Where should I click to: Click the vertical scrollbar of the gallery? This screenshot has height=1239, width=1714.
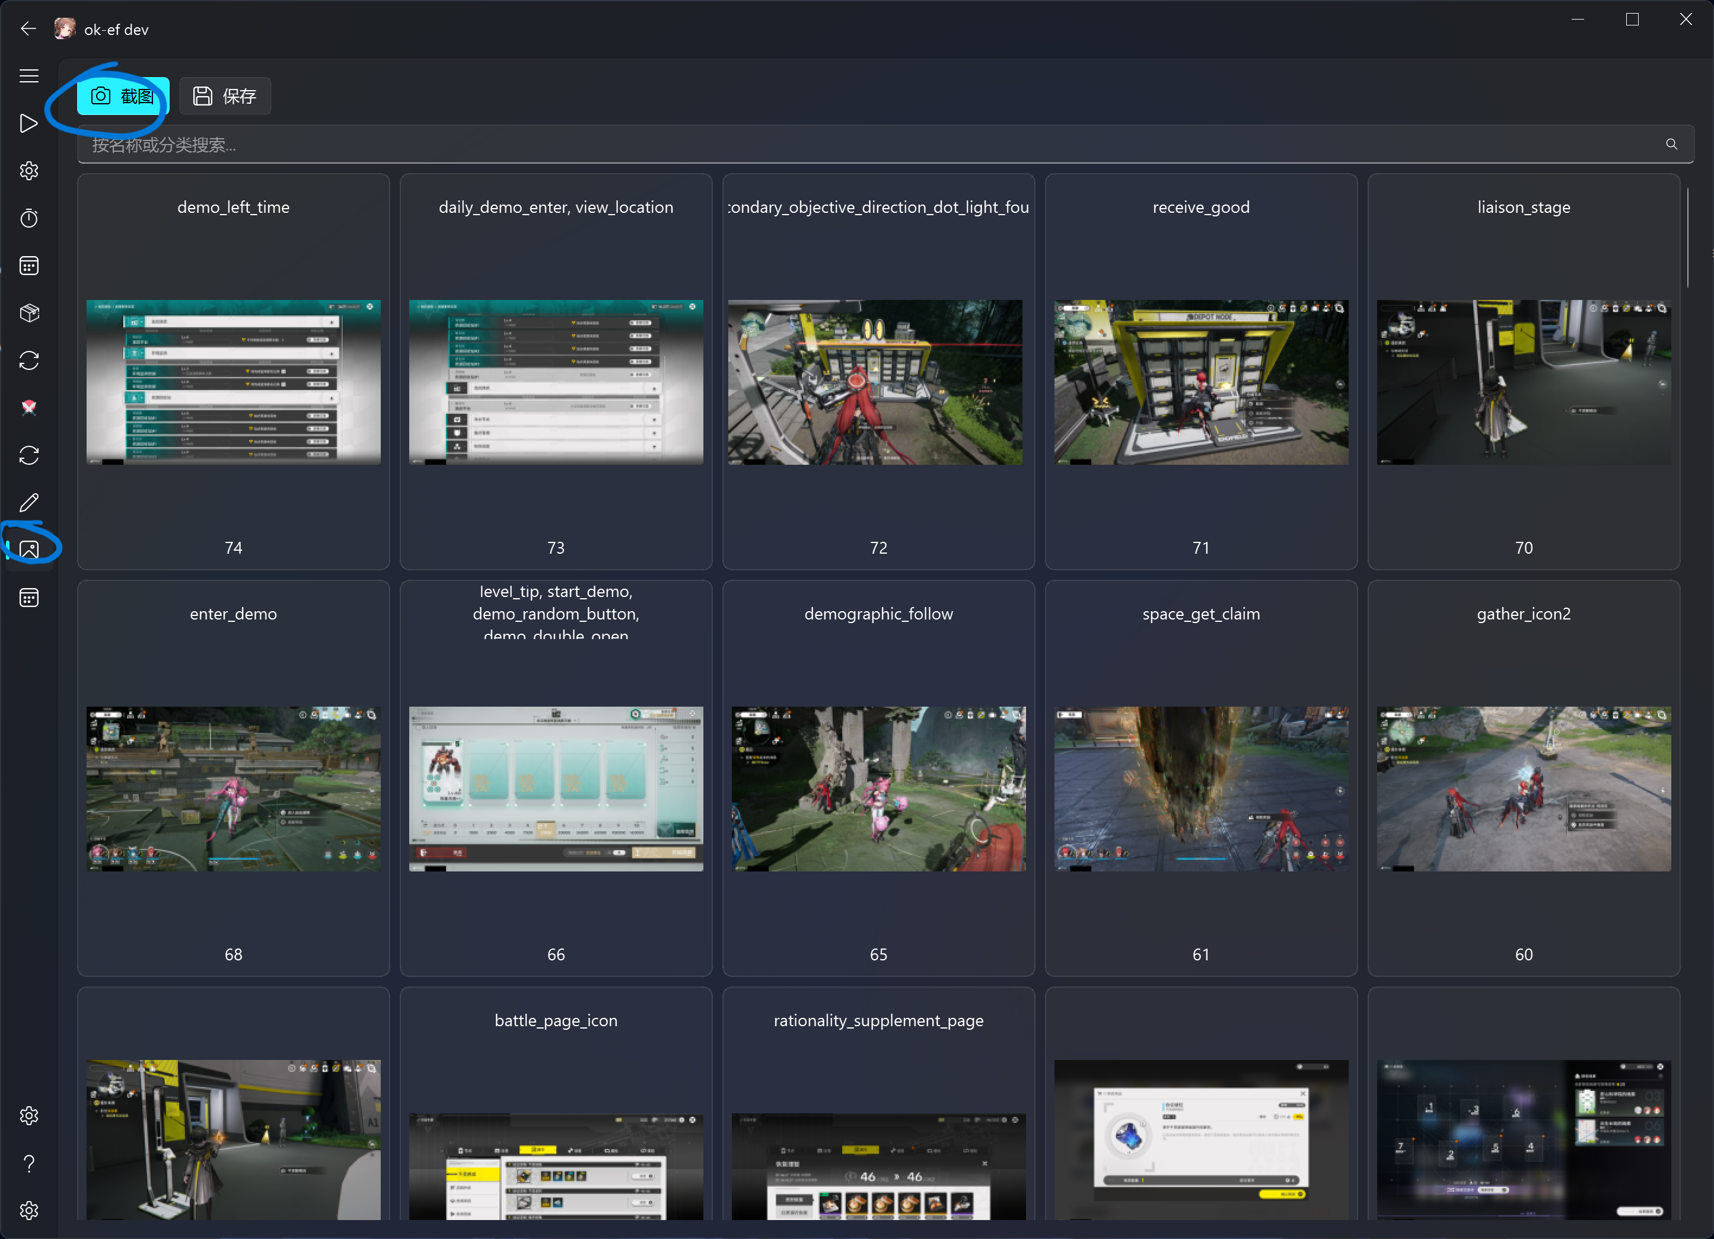tap(1687, 238)
